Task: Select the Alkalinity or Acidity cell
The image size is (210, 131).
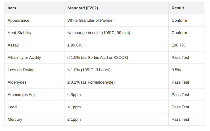Action: (x=24, y=58)
